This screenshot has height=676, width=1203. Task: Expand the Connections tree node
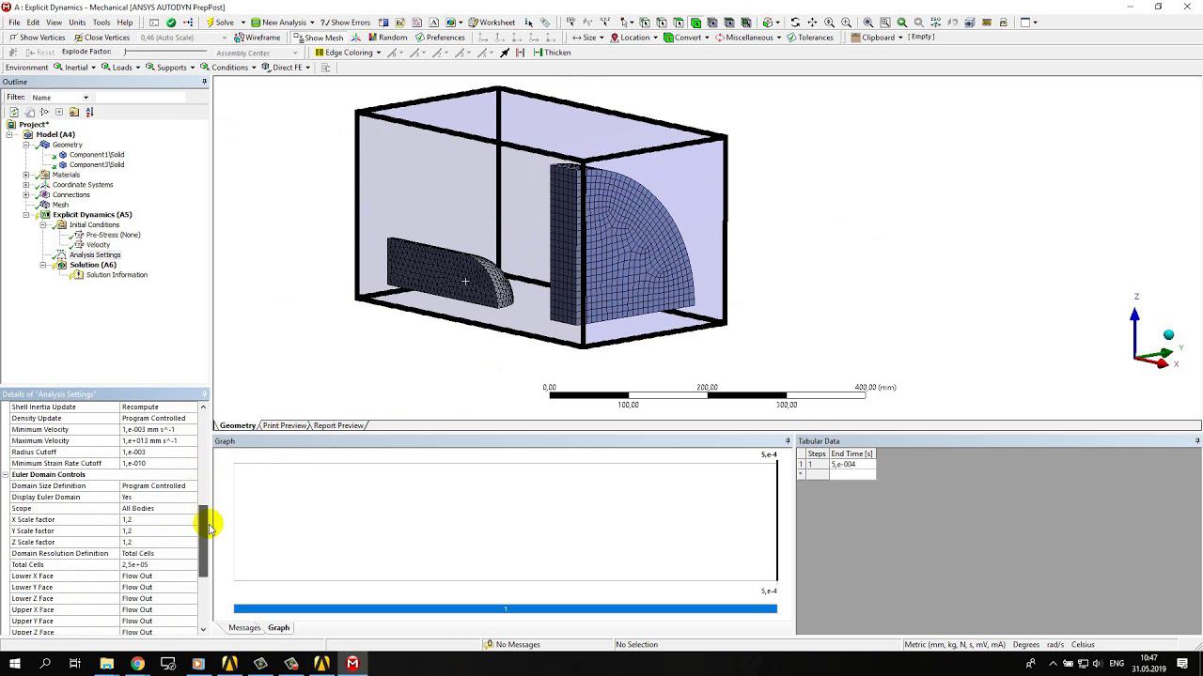click(26, 194)
